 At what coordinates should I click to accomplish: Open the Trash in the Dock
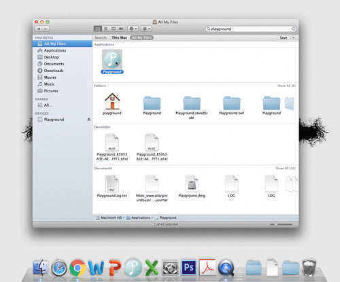[309, 268]
